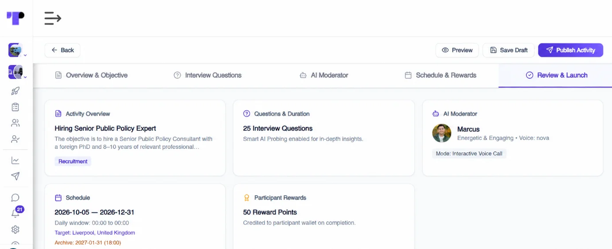
Task: Click Credited to participant wallet text
Action: tap(299, 223)
